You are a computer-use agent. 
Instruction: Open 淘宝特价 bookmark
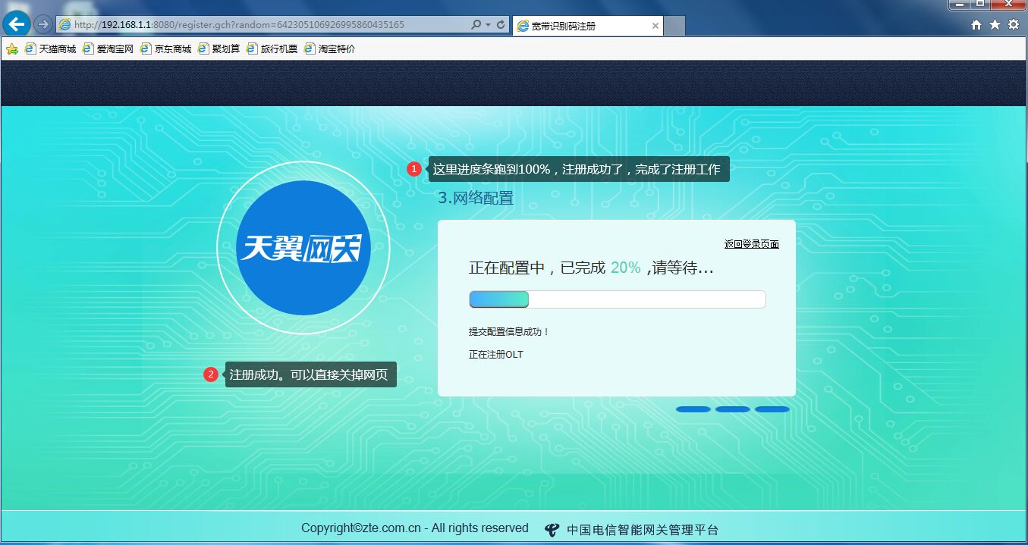pos(330,49)
